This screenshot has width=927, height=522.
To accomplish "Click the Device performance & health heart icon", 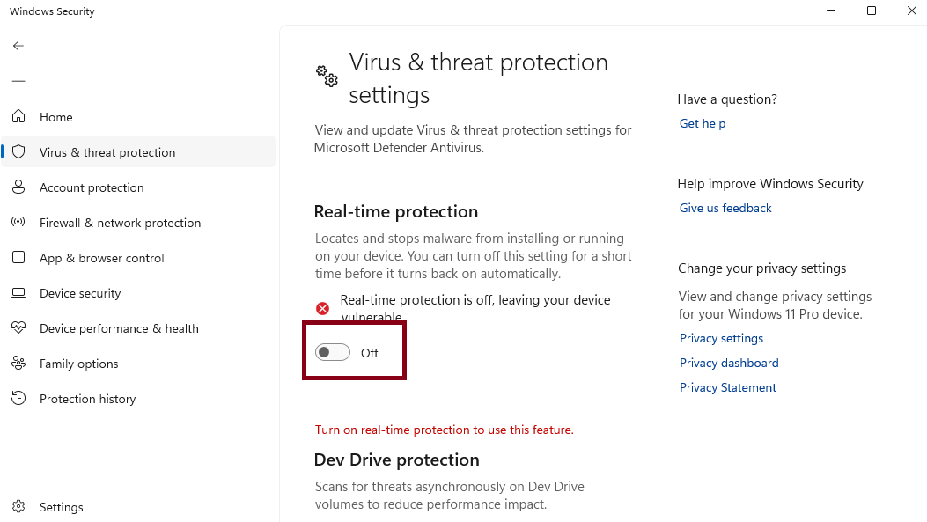I will (18, 328).
